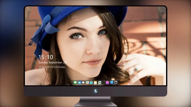Open the Finder-style icon beside the Clock

(87, 82)
